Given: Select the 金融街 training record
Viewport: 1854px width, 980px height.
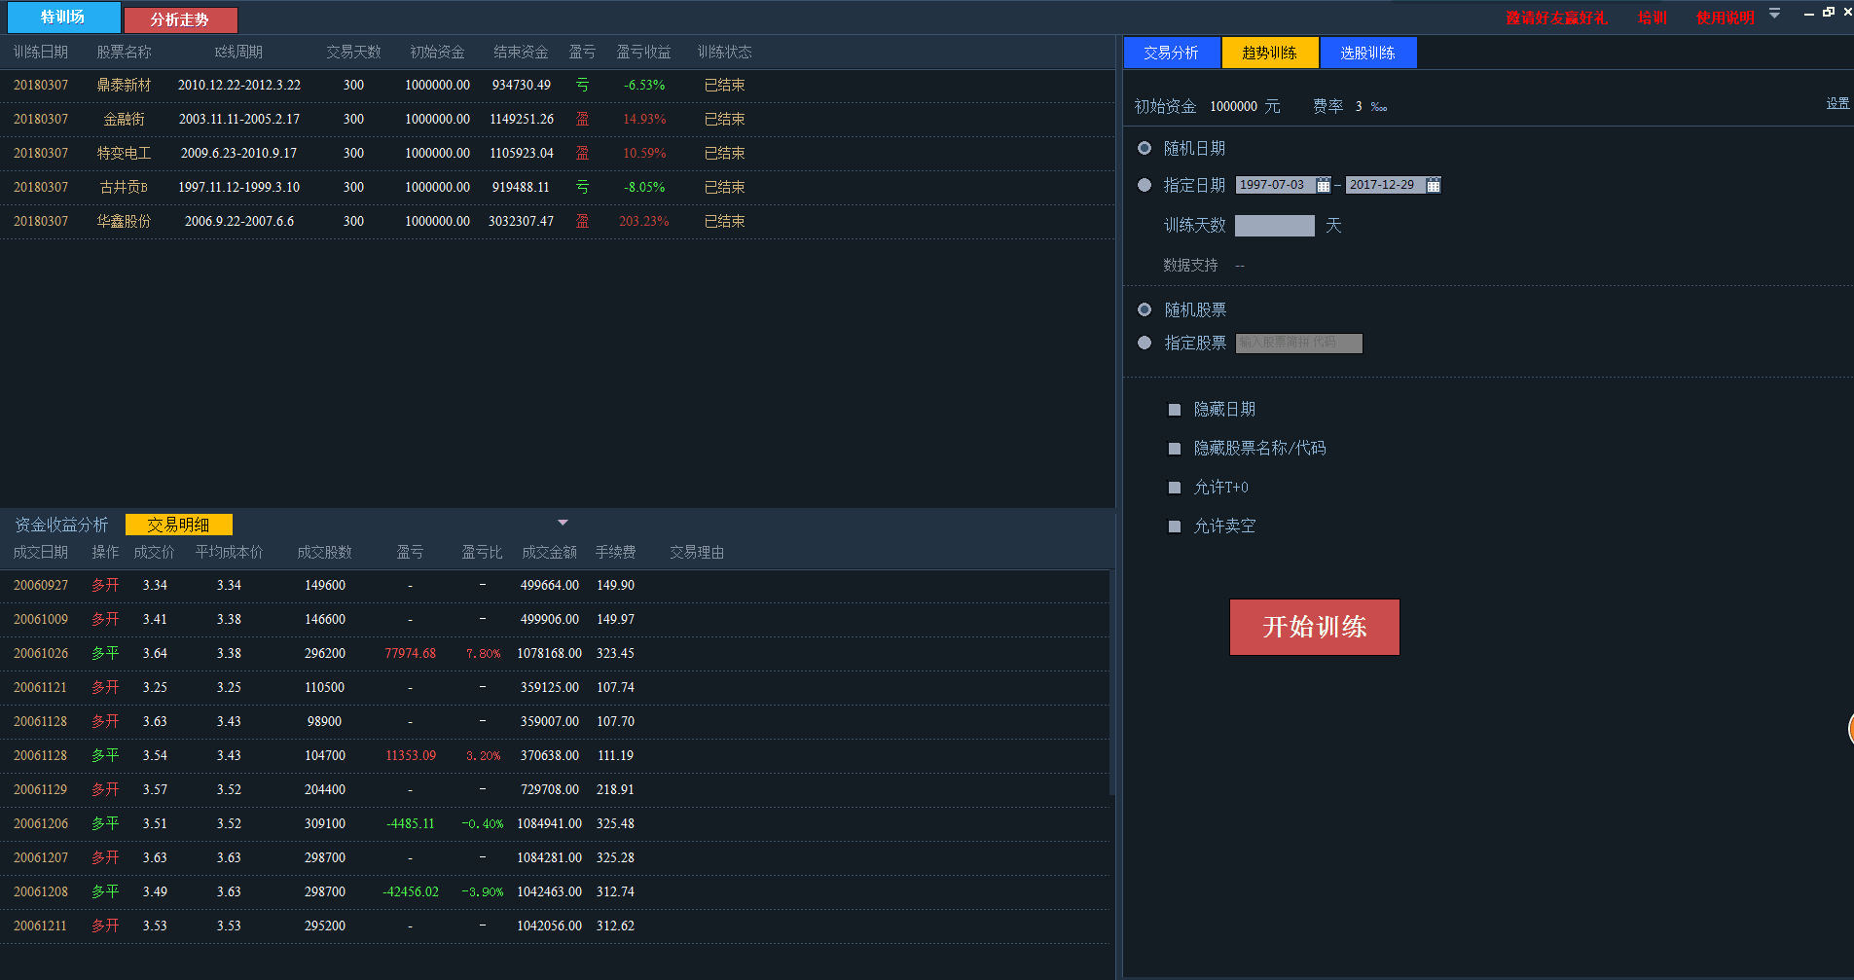Looking at the screenshot, I should pyautogui.click(x=557, y=120).
